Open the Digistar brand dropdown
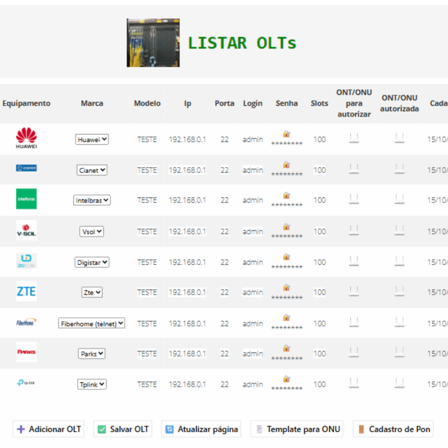The width and height of the screenshot is (448, 448). 92,262
